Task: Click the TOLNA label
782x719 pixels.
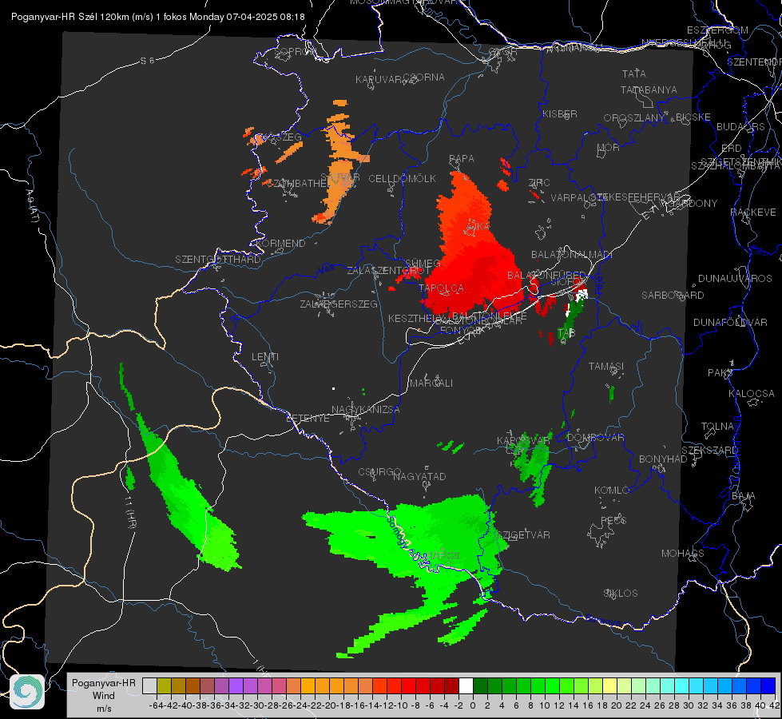Action: 717,427
